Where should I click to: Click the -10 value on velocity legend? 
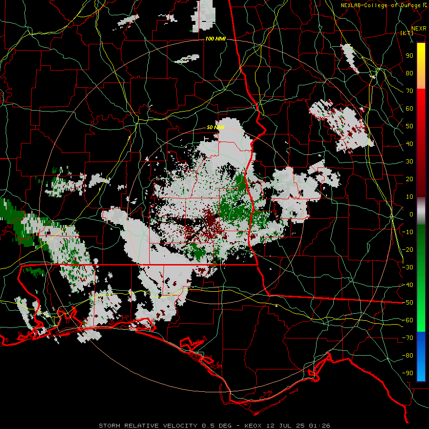[408, 232]
